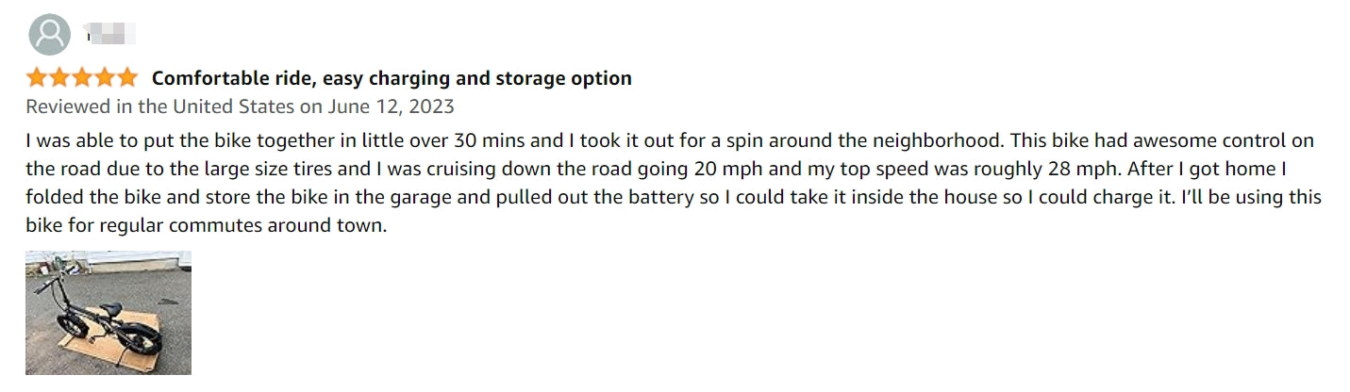Click the fifth orange rating star
Viewport: 1350px width, 392px height.
tap(127, 77)
